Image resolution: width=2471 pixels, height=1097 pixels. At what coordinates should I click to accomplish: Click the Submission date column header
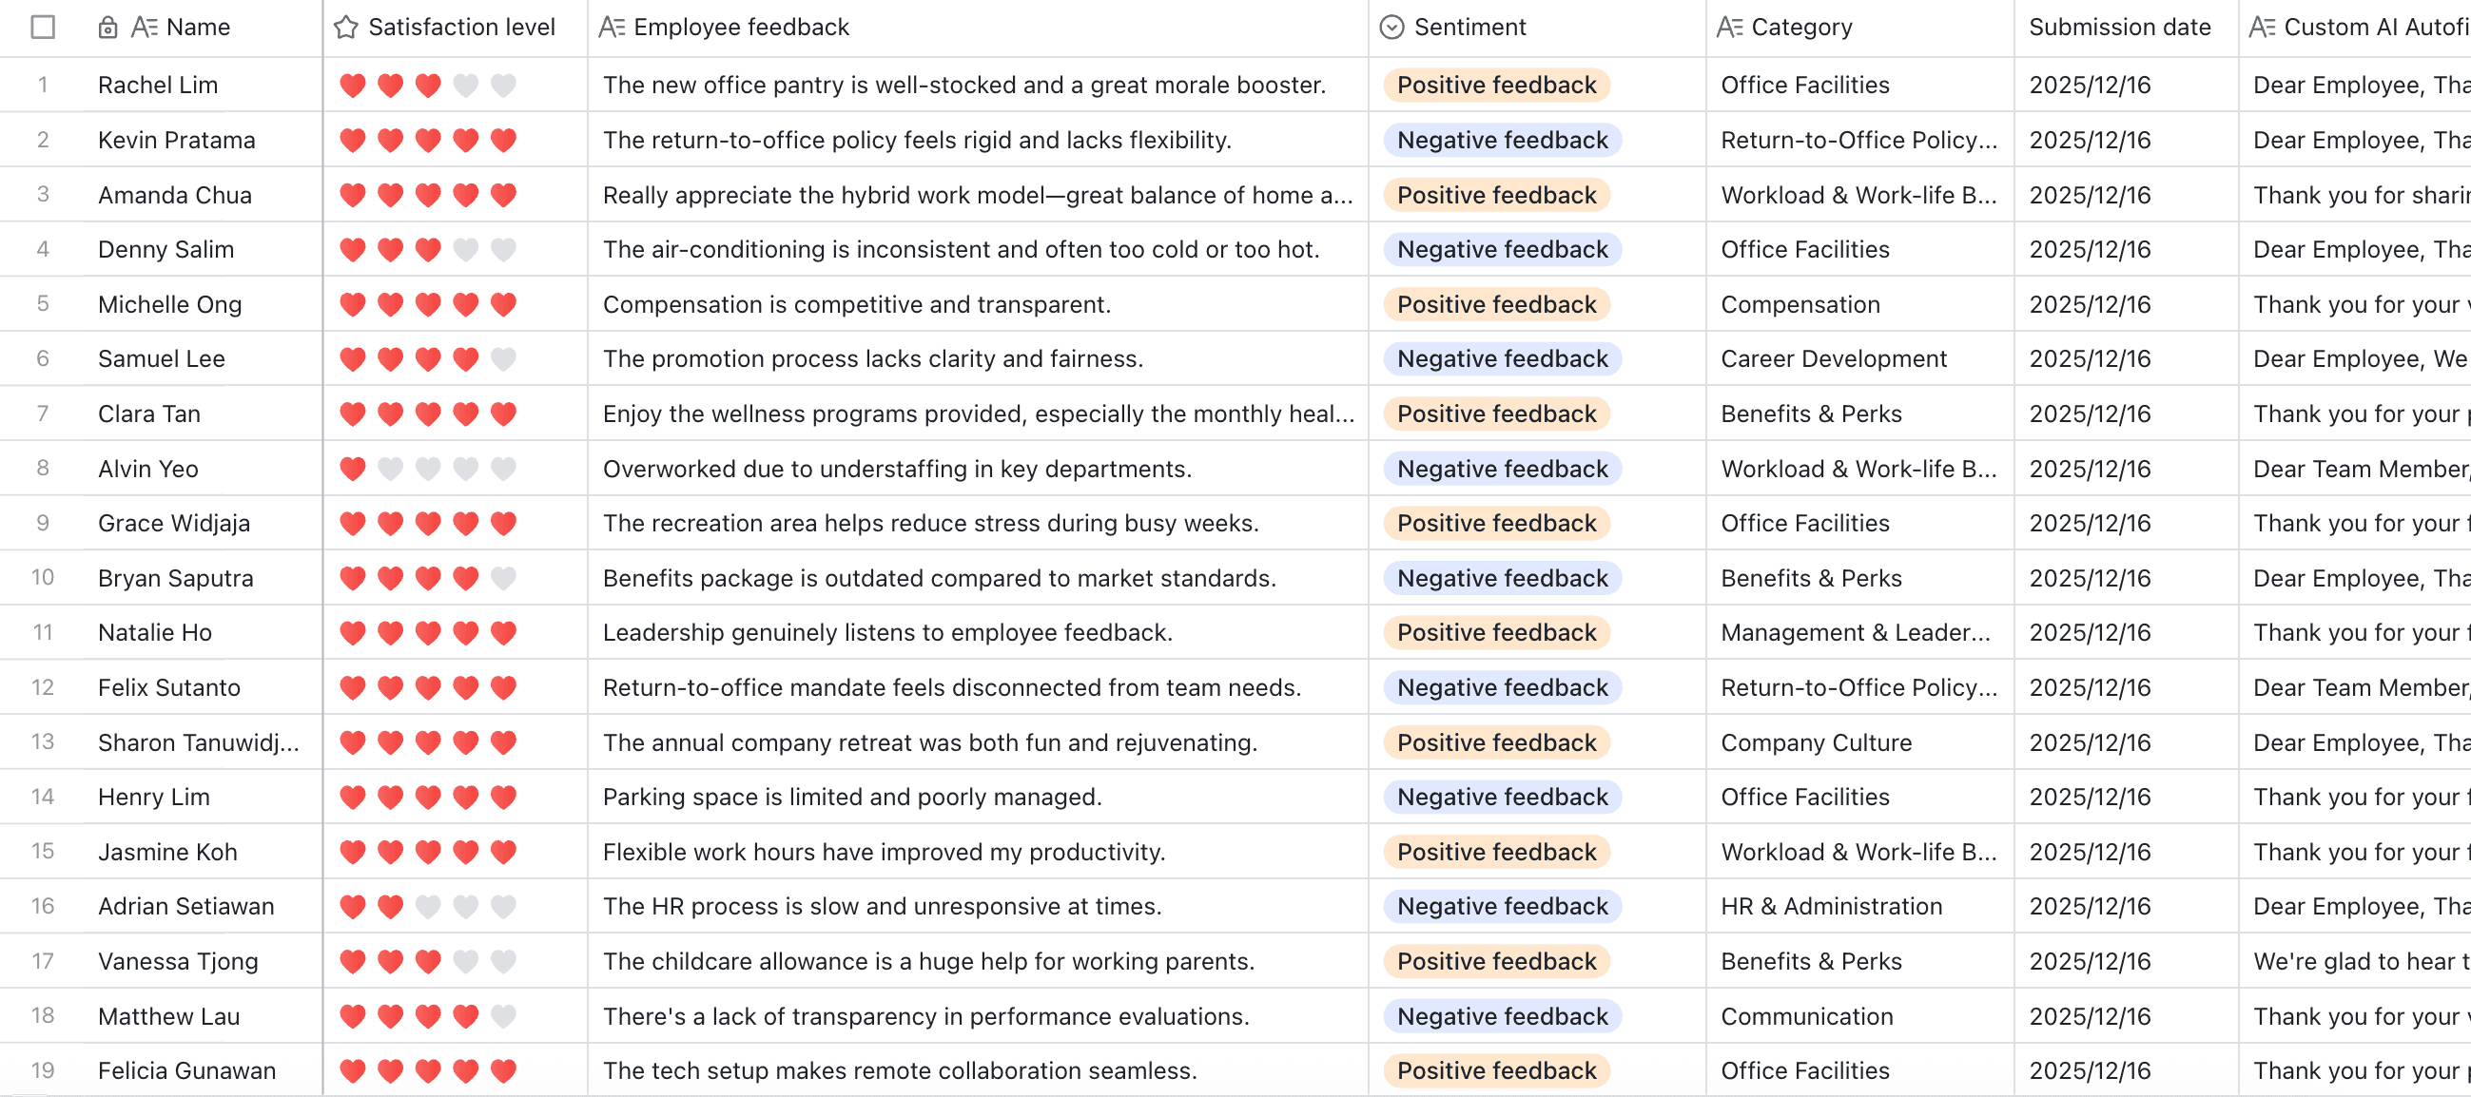coord(2119,28)
